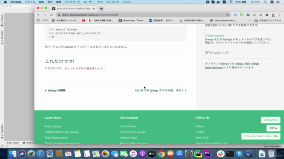This screenshot has height=159, width=284.
Task: Click the Getting Help button
Action: click(x=270, y=120)
